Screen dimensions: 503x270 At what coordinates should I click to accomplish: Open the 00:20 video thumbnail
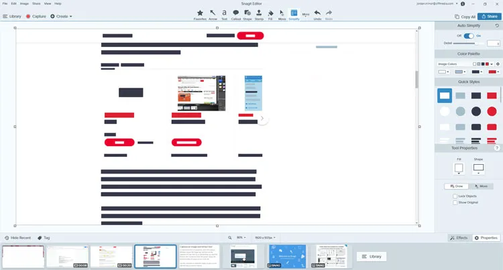point(111,256)
